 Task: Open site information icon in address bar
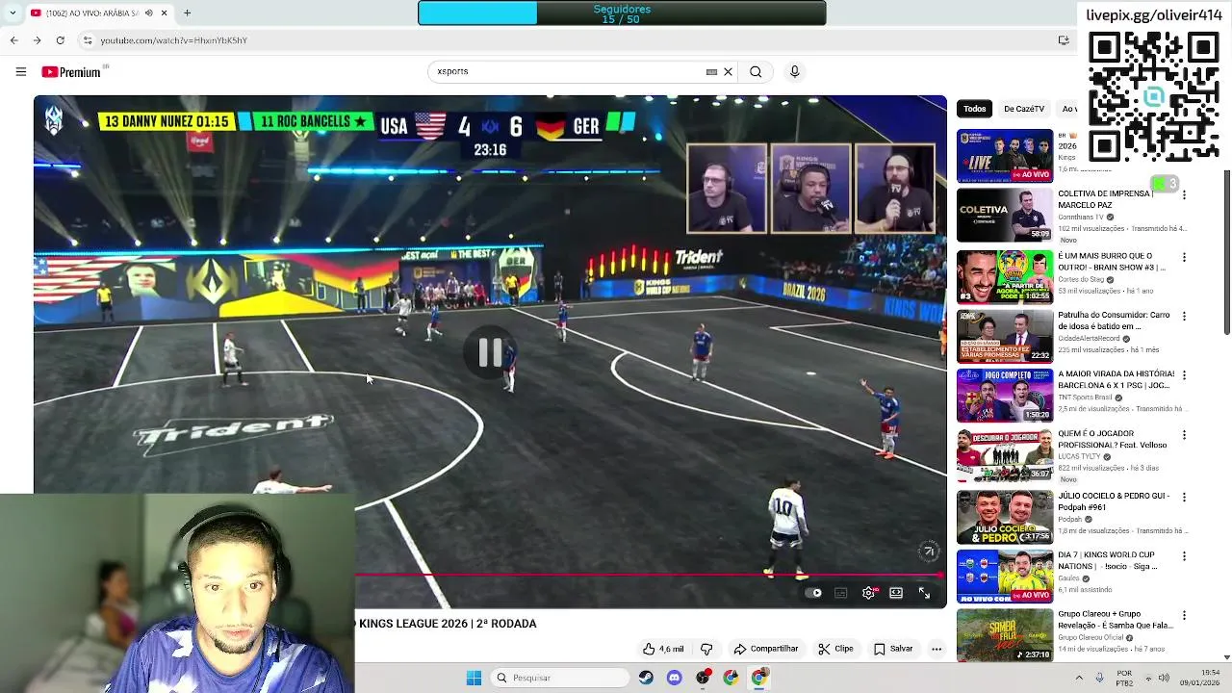click(x=88, y=40)
